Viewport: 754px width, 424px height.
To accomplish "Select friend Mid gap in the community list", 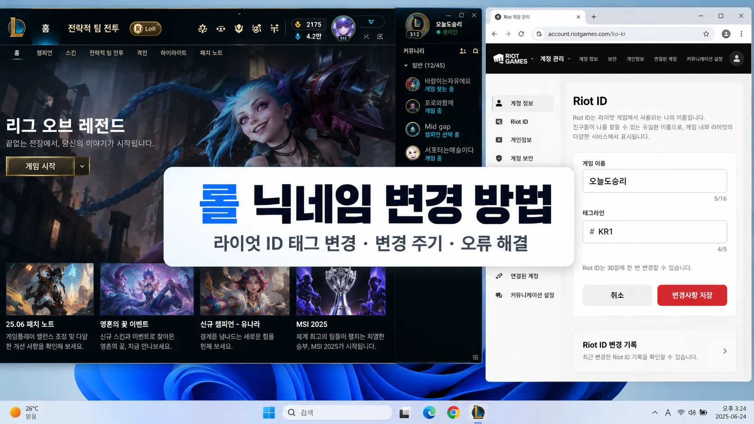I will point(440,130).
